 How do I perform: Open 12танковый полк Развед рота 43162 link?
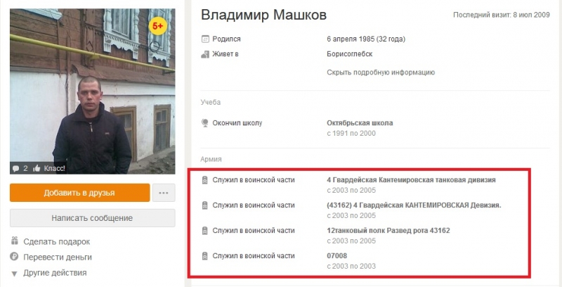(388, 231)
